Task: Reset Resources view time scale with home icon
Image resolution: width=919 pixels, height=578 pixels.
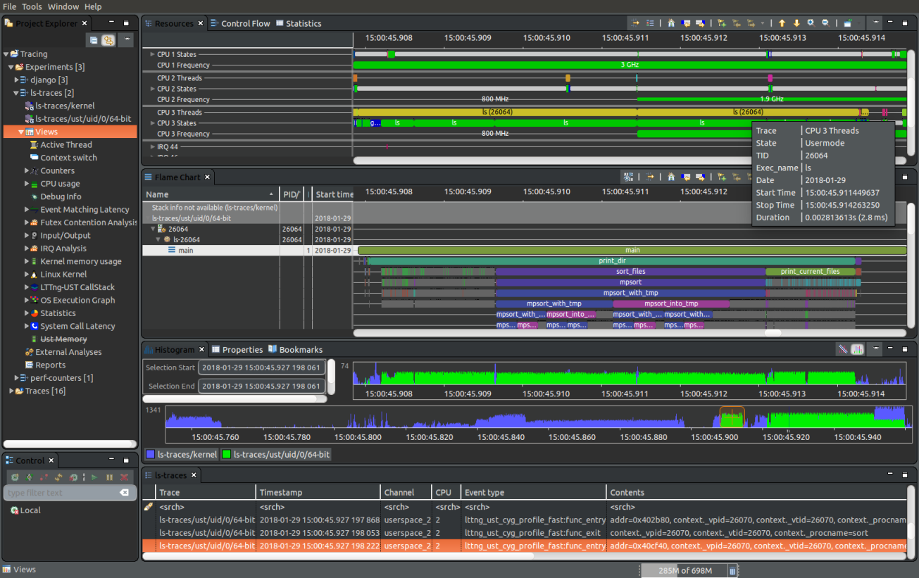Action: [671, 23]
